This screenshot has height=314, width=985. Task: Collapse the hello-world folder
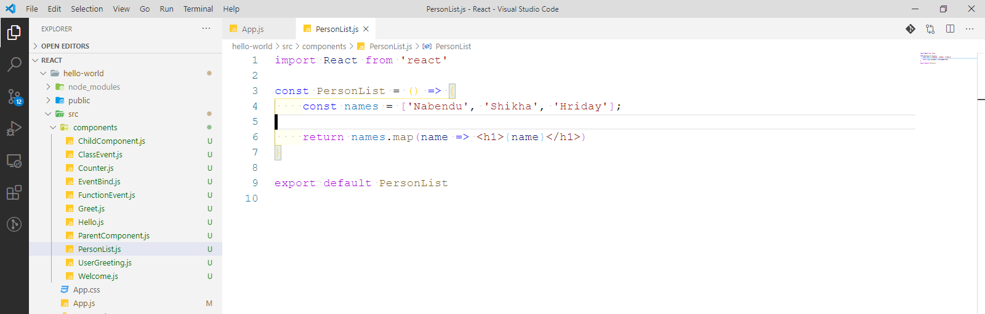click(43, 73)
